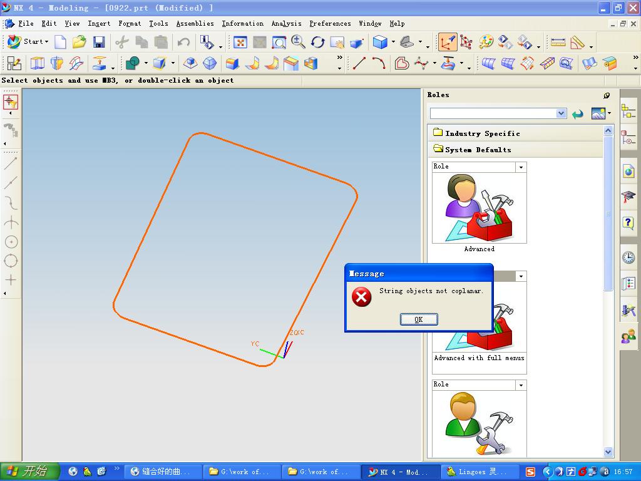Click the green back arrow in Roles
This screenshot has width=641, height=481.
(x=577, y=114)
